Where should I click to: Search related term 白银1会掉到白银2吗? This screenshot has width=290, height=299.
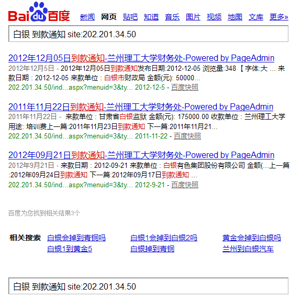tap(164, 238)
